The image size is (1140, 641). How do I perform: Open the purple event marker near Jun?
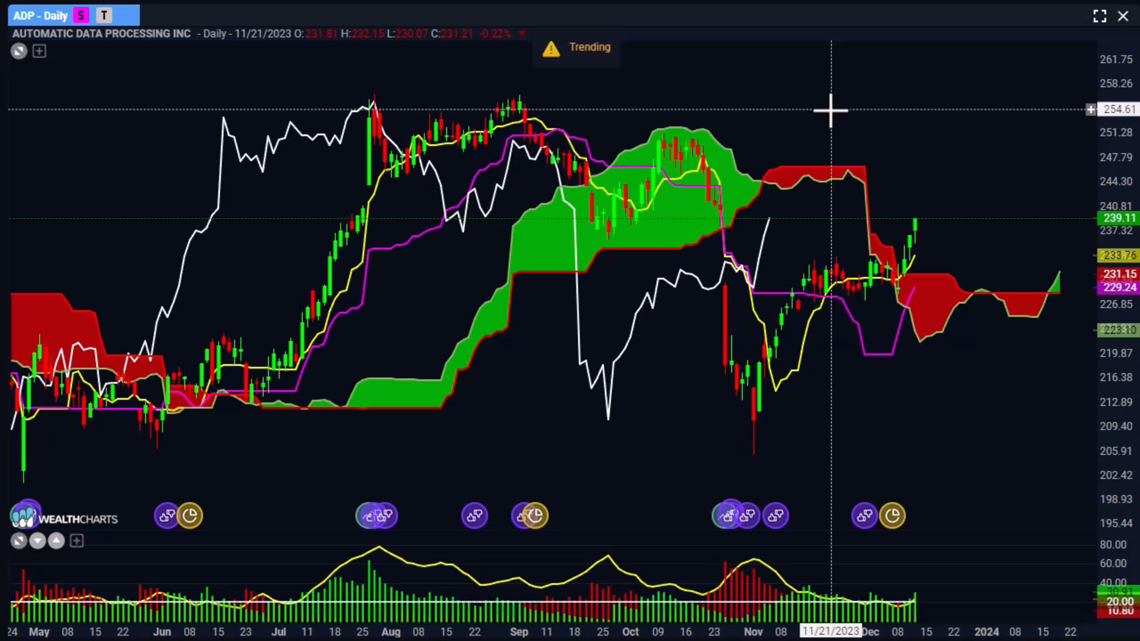coord(167,515)
